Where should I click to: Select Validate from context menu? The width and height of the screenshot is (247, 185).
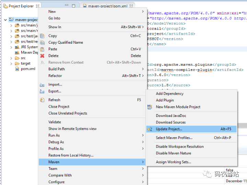pyautogui.click(x=92, y=122)
